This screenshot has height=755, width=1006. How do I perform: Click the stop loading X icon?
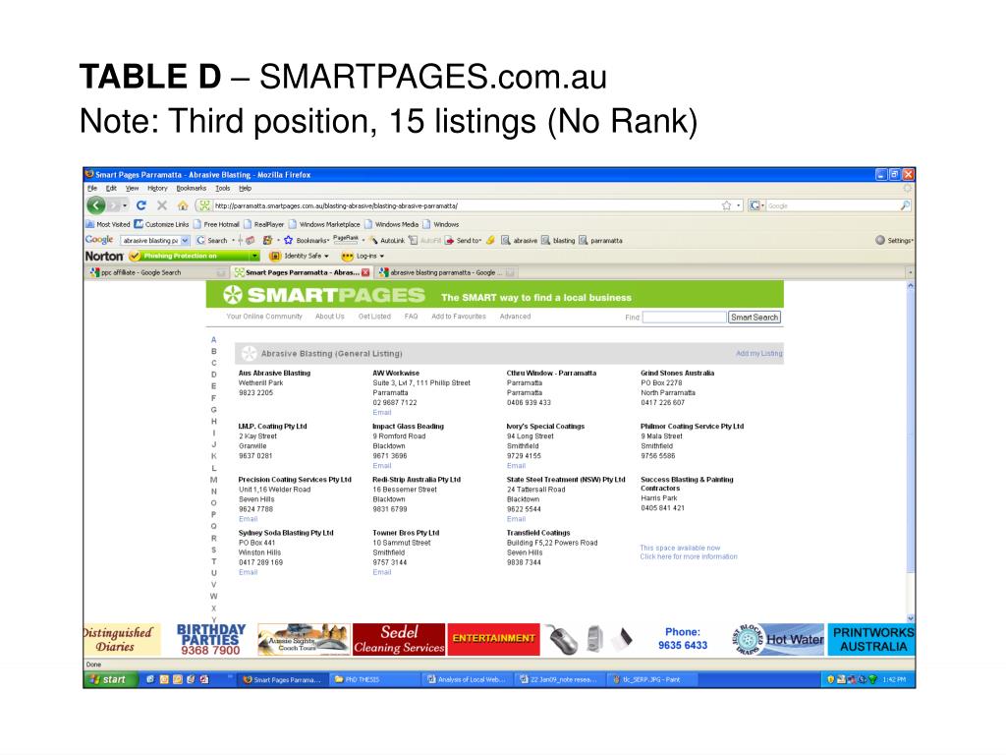[x=162, y=205]
